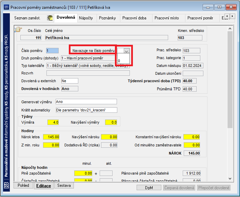Screen dimensions: 240x197
Task: Click the Os.číslo field 111
Action: tap(31, 38)
